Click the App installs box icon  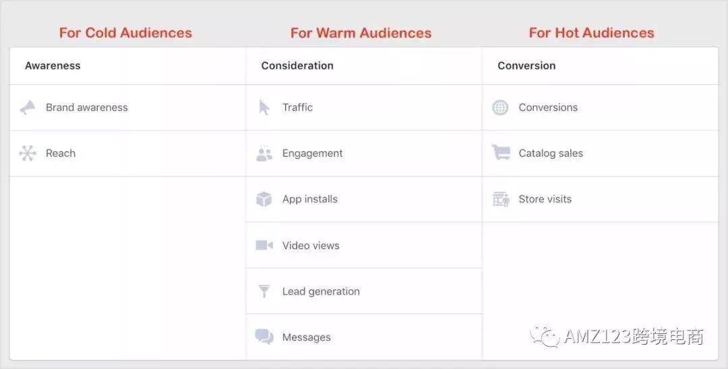tap(264, 199)
